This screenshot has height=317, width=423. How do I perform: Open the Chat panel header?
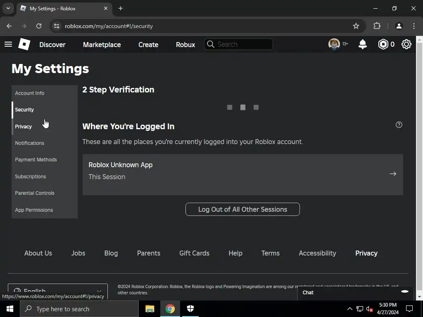click(x=356, y=293)
